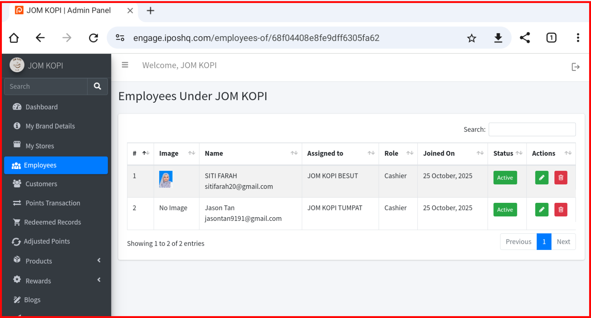
Task: Click the logout icon in the header
Action: (575, 67)
